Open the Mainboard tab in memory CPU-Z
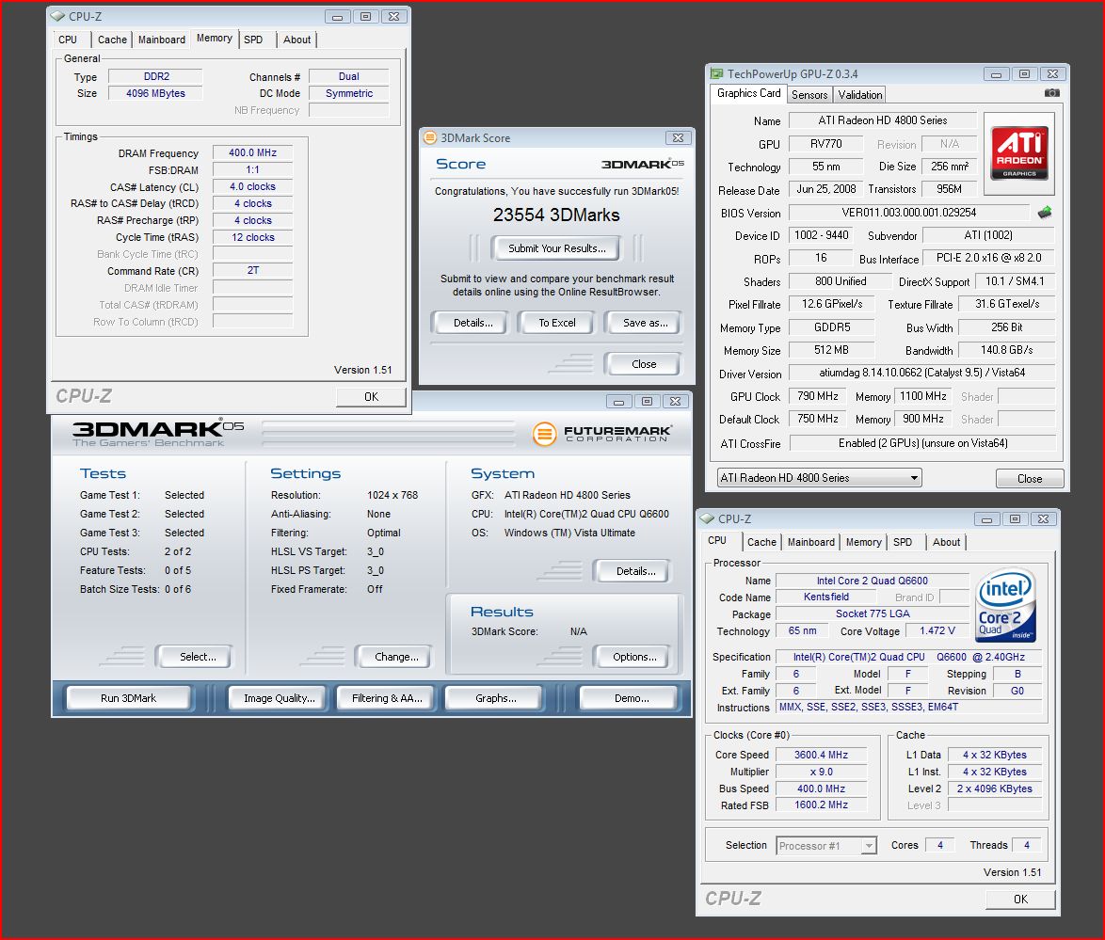The height and width of the screenshot is (940, 1105). pyautogui.click(x=161, y=40)
